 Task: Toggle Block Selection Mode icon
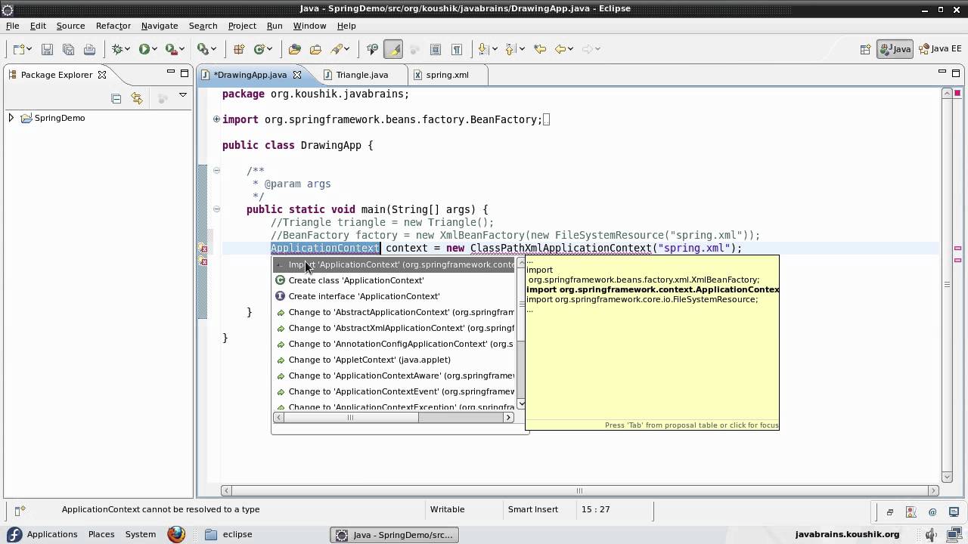pos(436,49)
